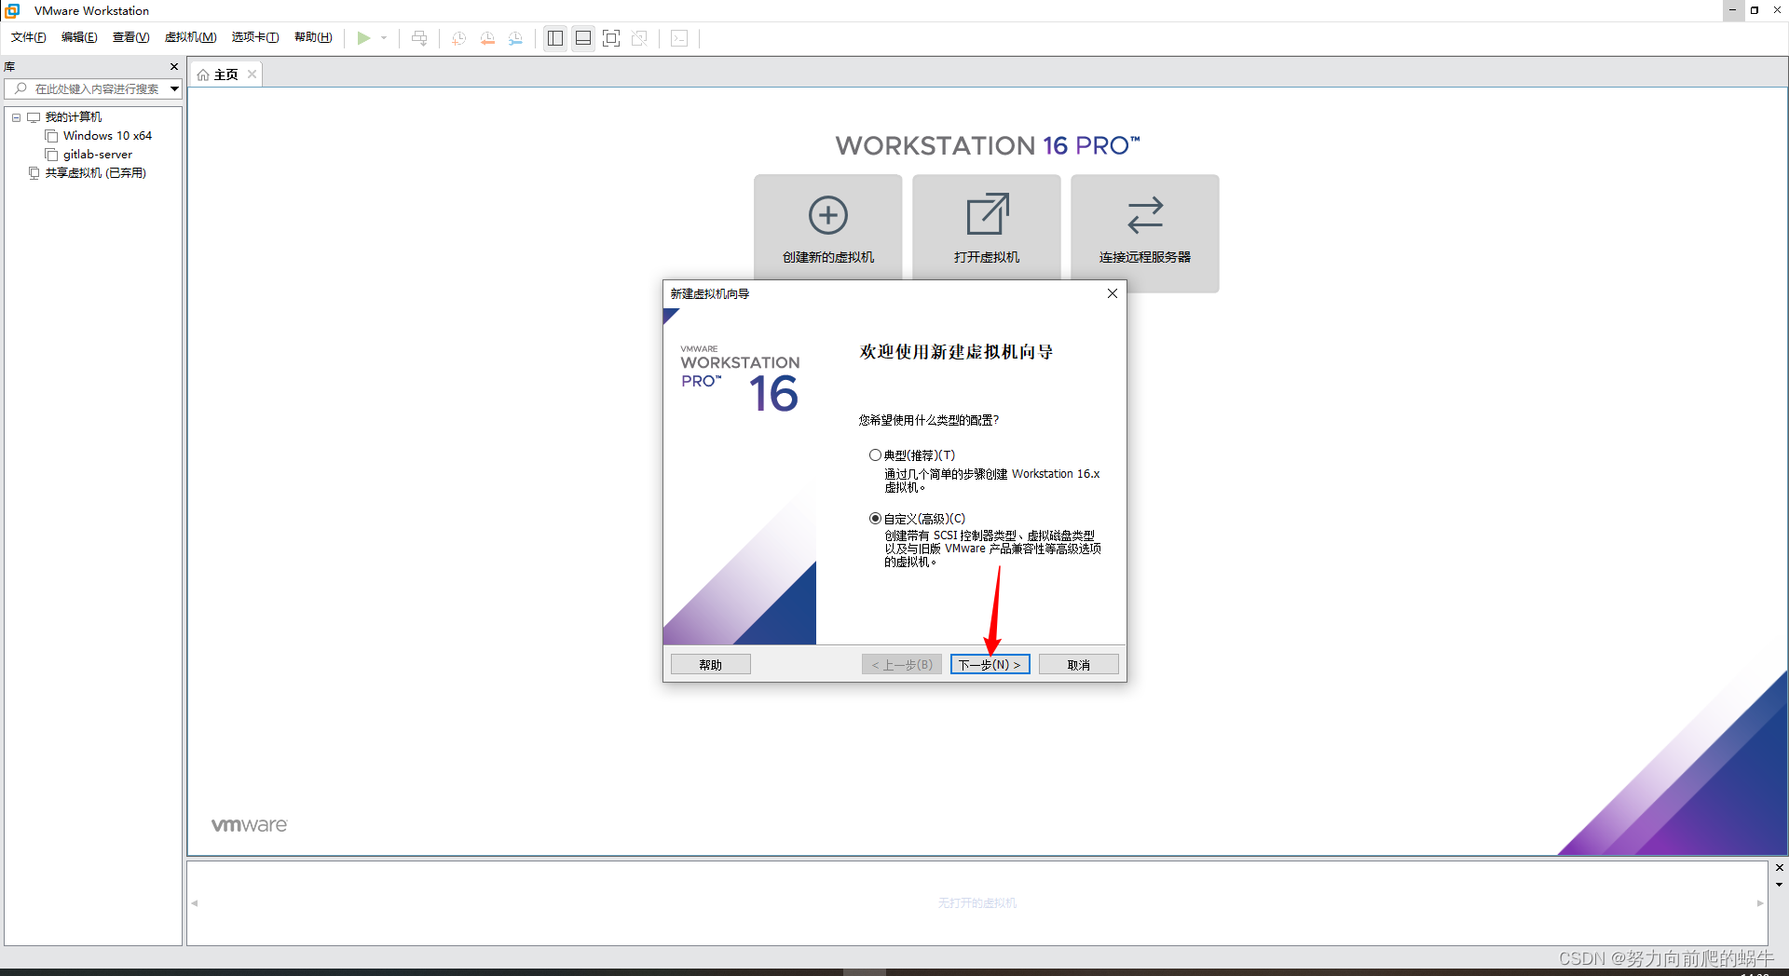The height and width of the screenshot is (976, 1789).
Task: Click the 帮助 help button in the wizard
Action: point(710,664)
